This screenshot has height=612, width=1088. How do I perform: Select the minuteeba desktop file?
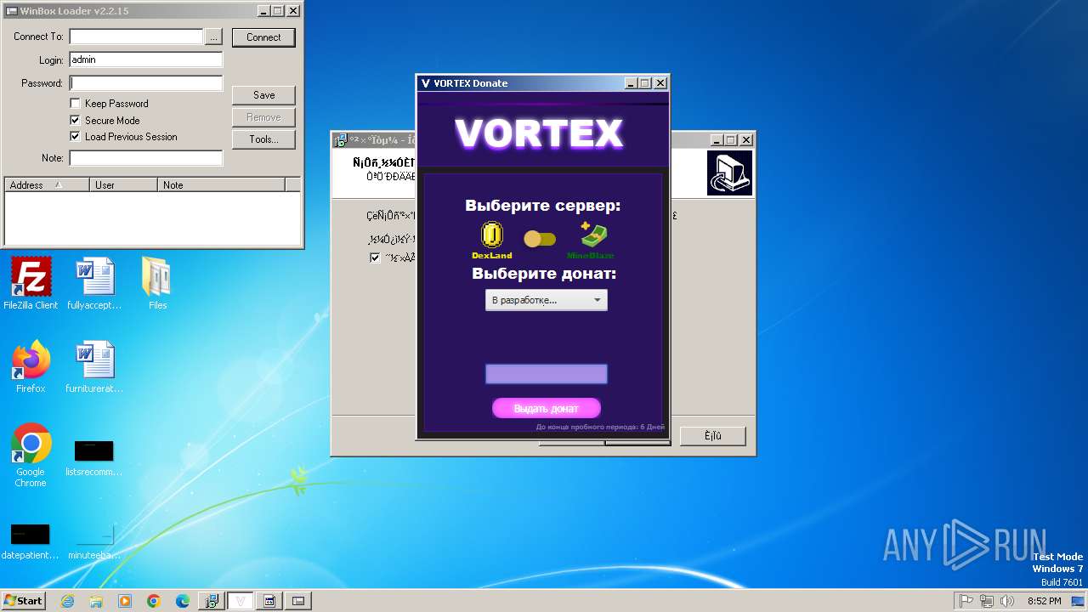coord(94,541)
